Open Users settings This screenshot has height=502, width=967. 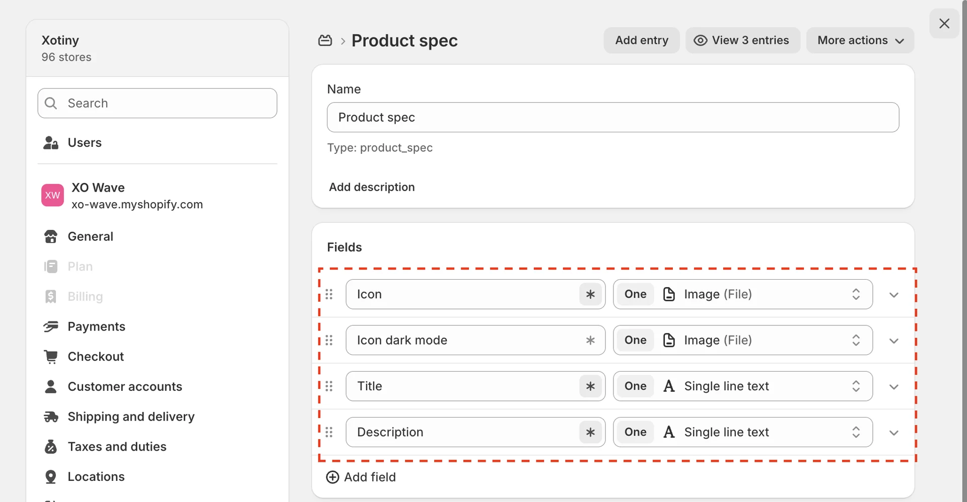click(157, 143)
